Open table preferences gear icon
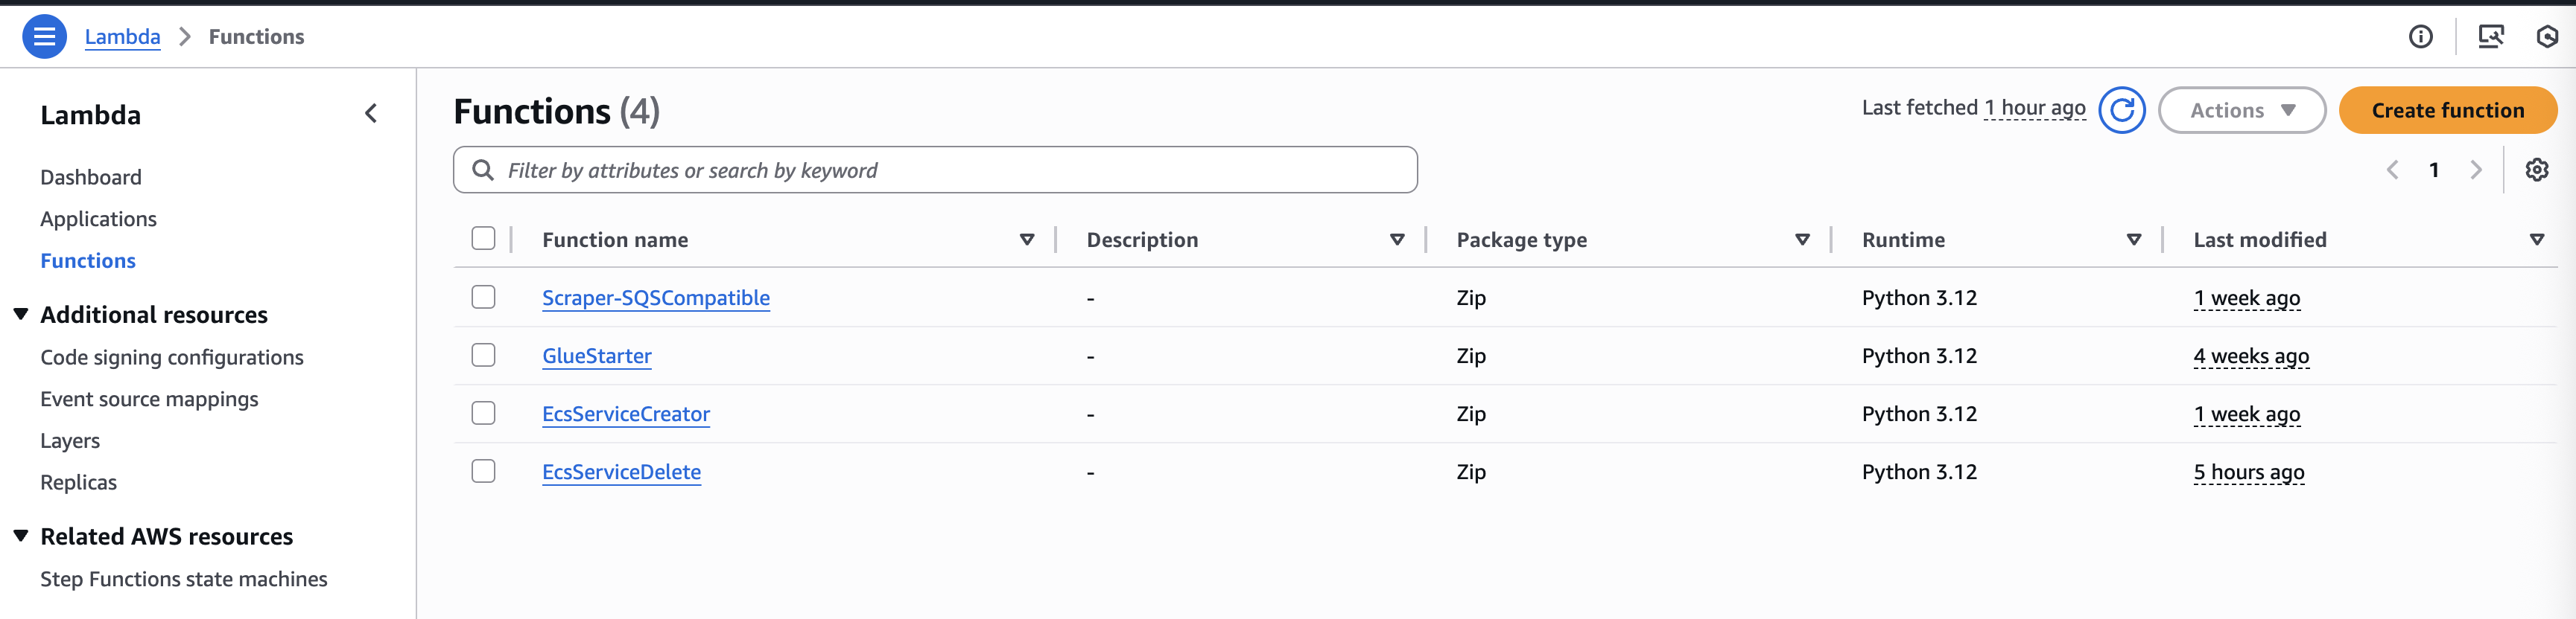This screenshot has height=619, width=2576. (2536, 170)
